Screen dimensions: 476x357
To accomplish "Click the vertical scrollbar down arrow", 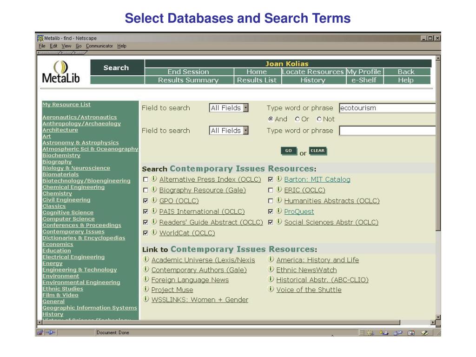I will point(438,317).
